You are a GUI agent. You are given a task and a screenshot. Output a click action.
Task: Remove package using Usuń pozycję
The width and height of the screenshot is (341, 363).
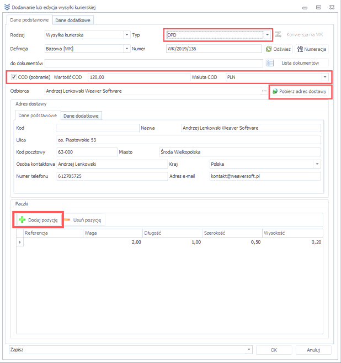pos(83,220)
